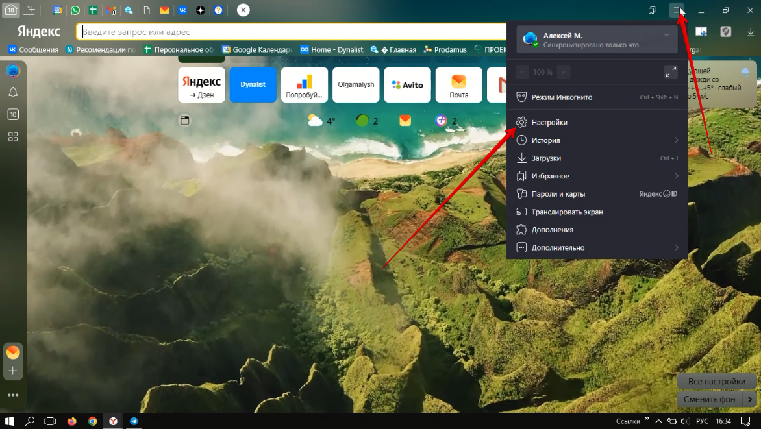Viewport: 761px width, 429px height.
Task: Open the Сообщения bookmark
Action: coord(34,49)
